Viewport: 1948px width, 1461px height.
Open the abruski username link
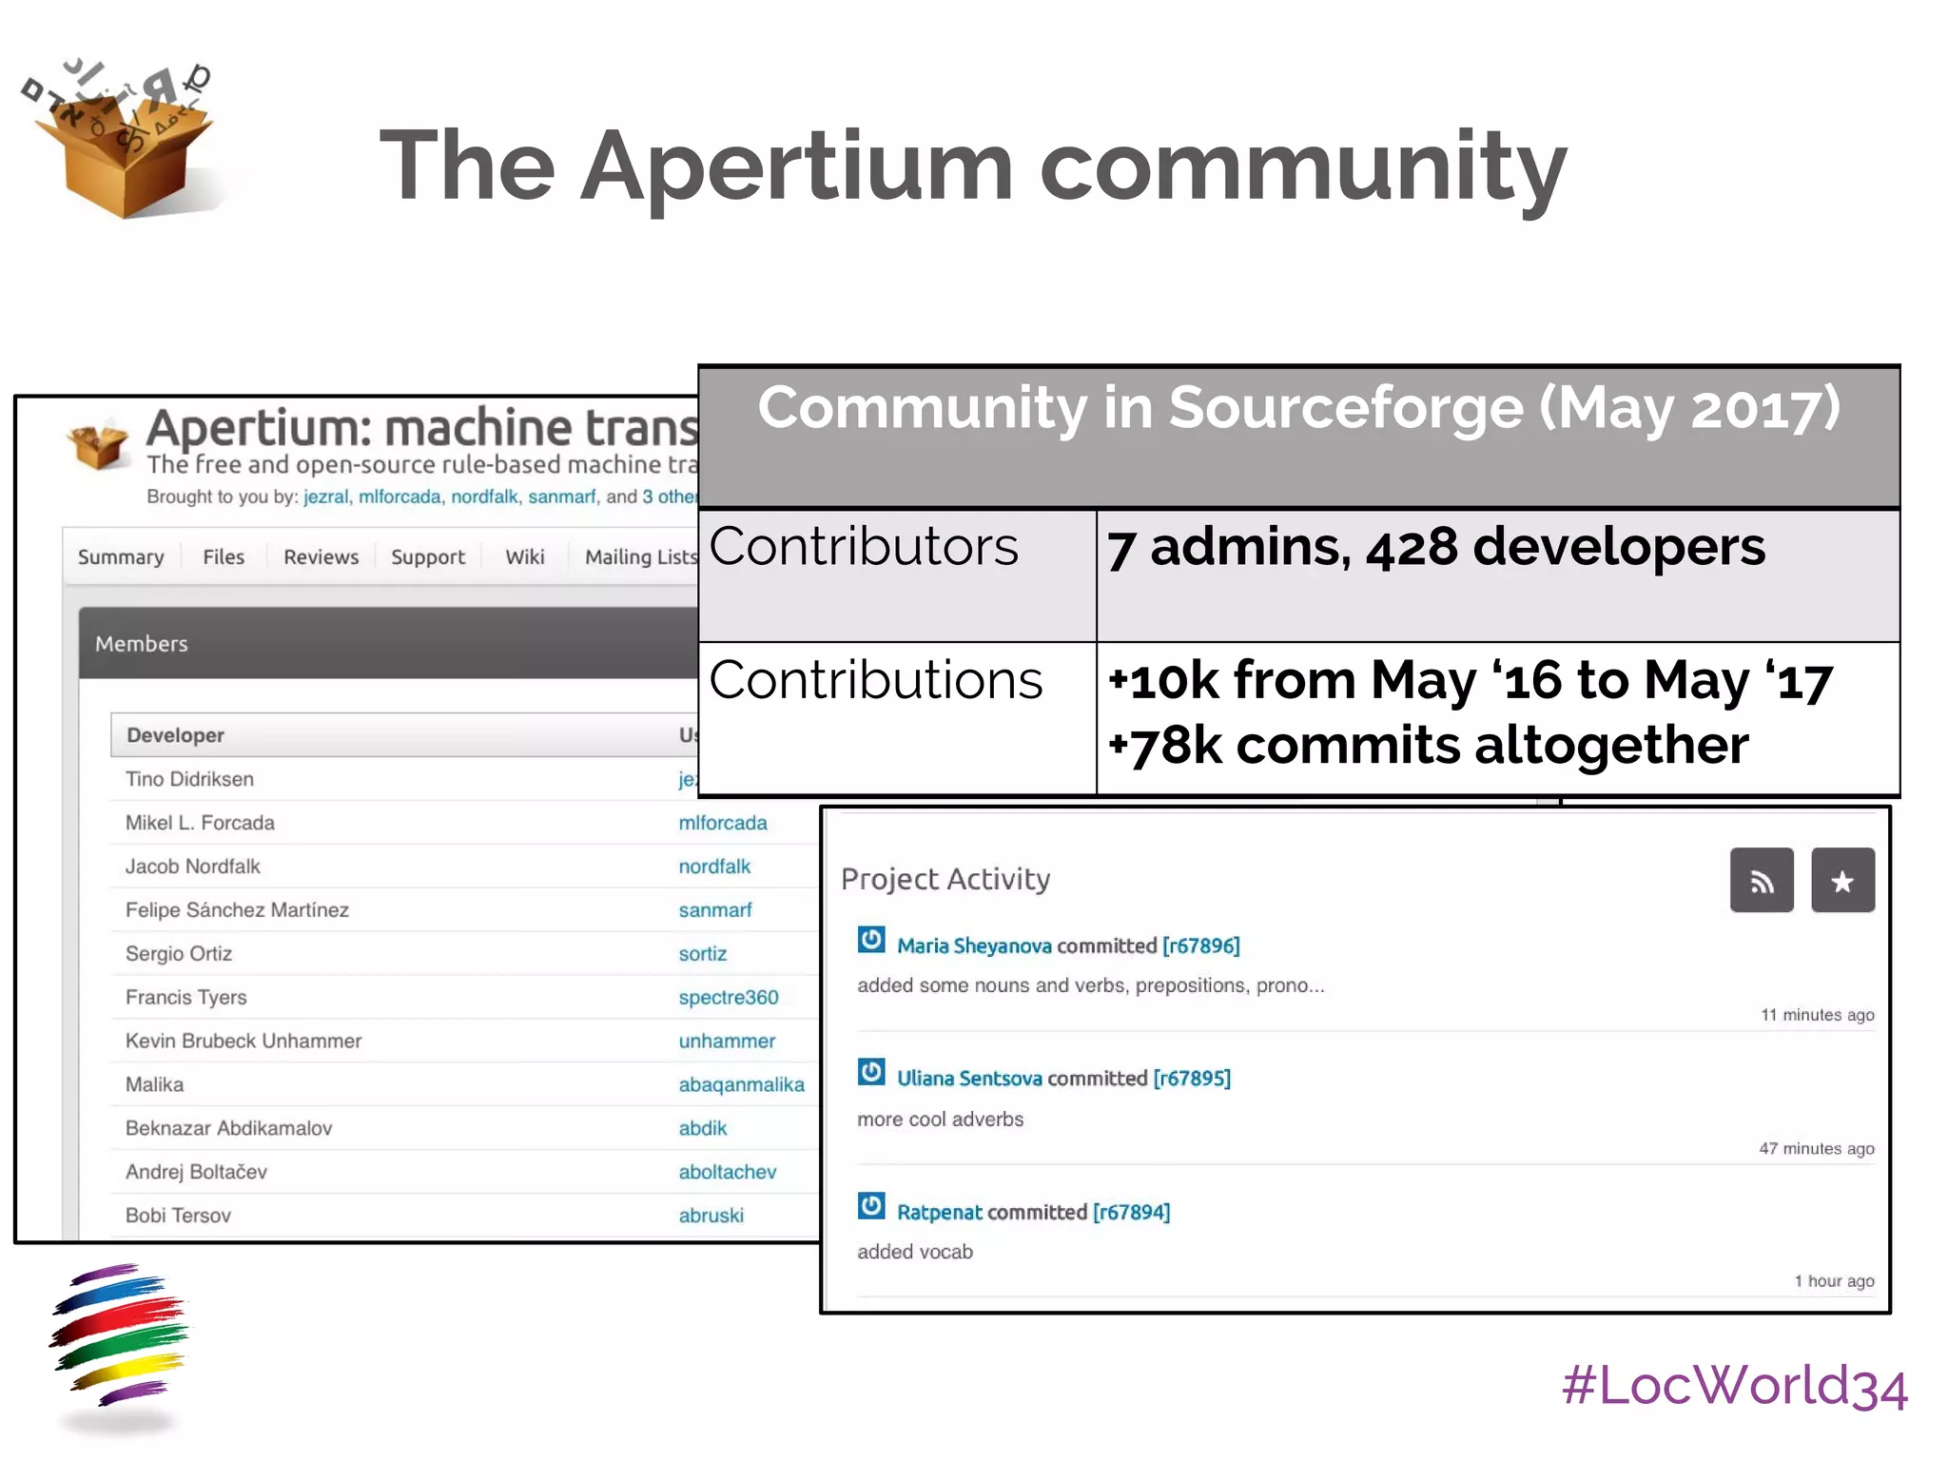(711, 1217)
